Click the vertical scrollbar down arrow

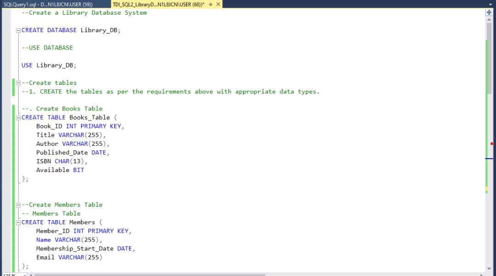pos(489,268)
